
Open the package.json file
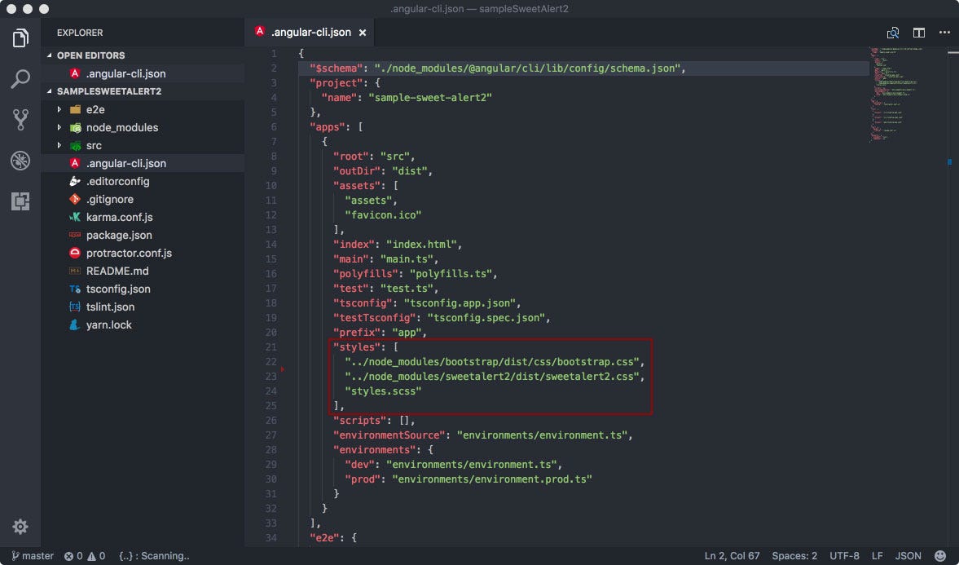pyautogui.click(x=143, y=235)
